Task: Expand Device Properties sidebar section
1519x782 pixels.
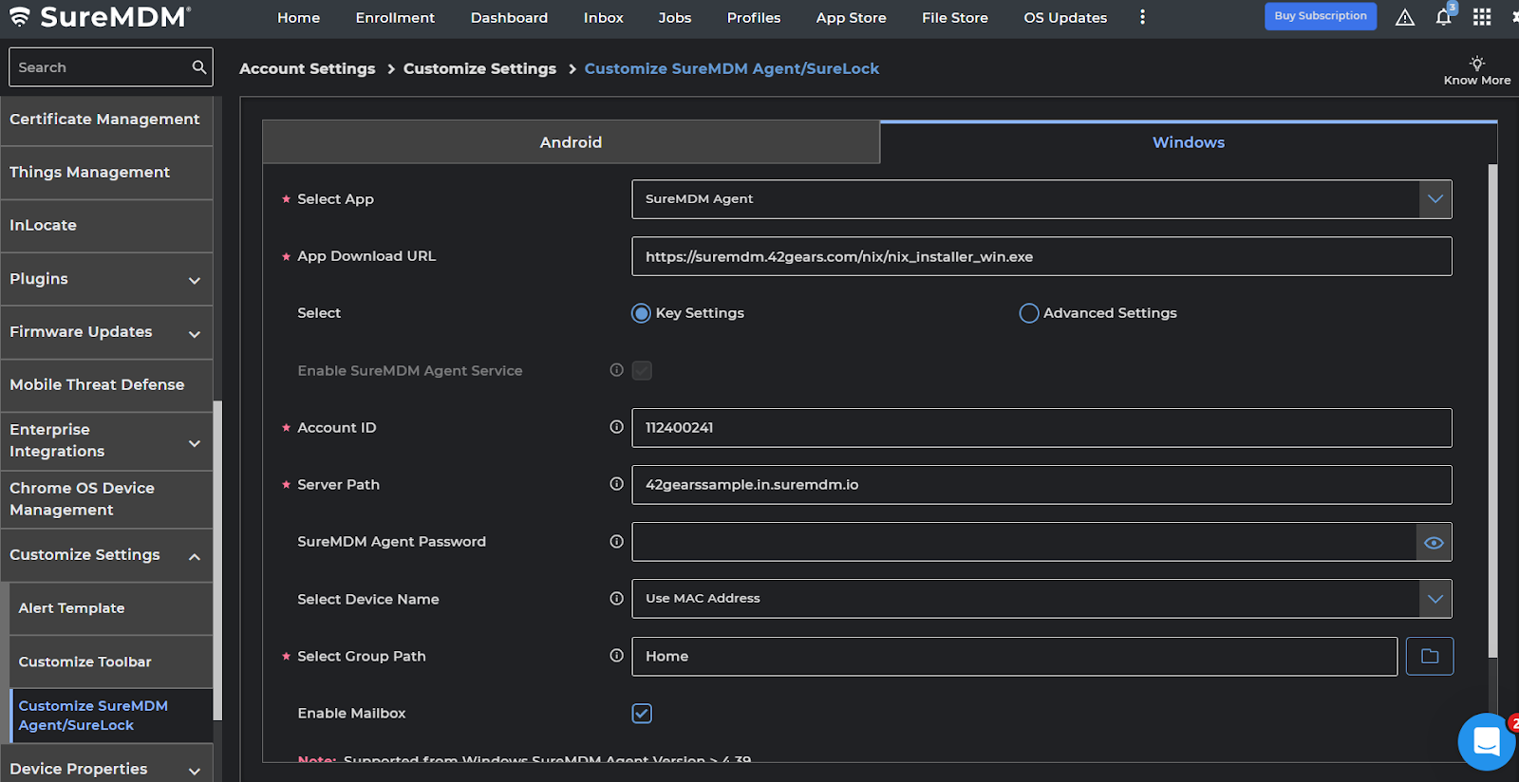Action: pos(106,765)
